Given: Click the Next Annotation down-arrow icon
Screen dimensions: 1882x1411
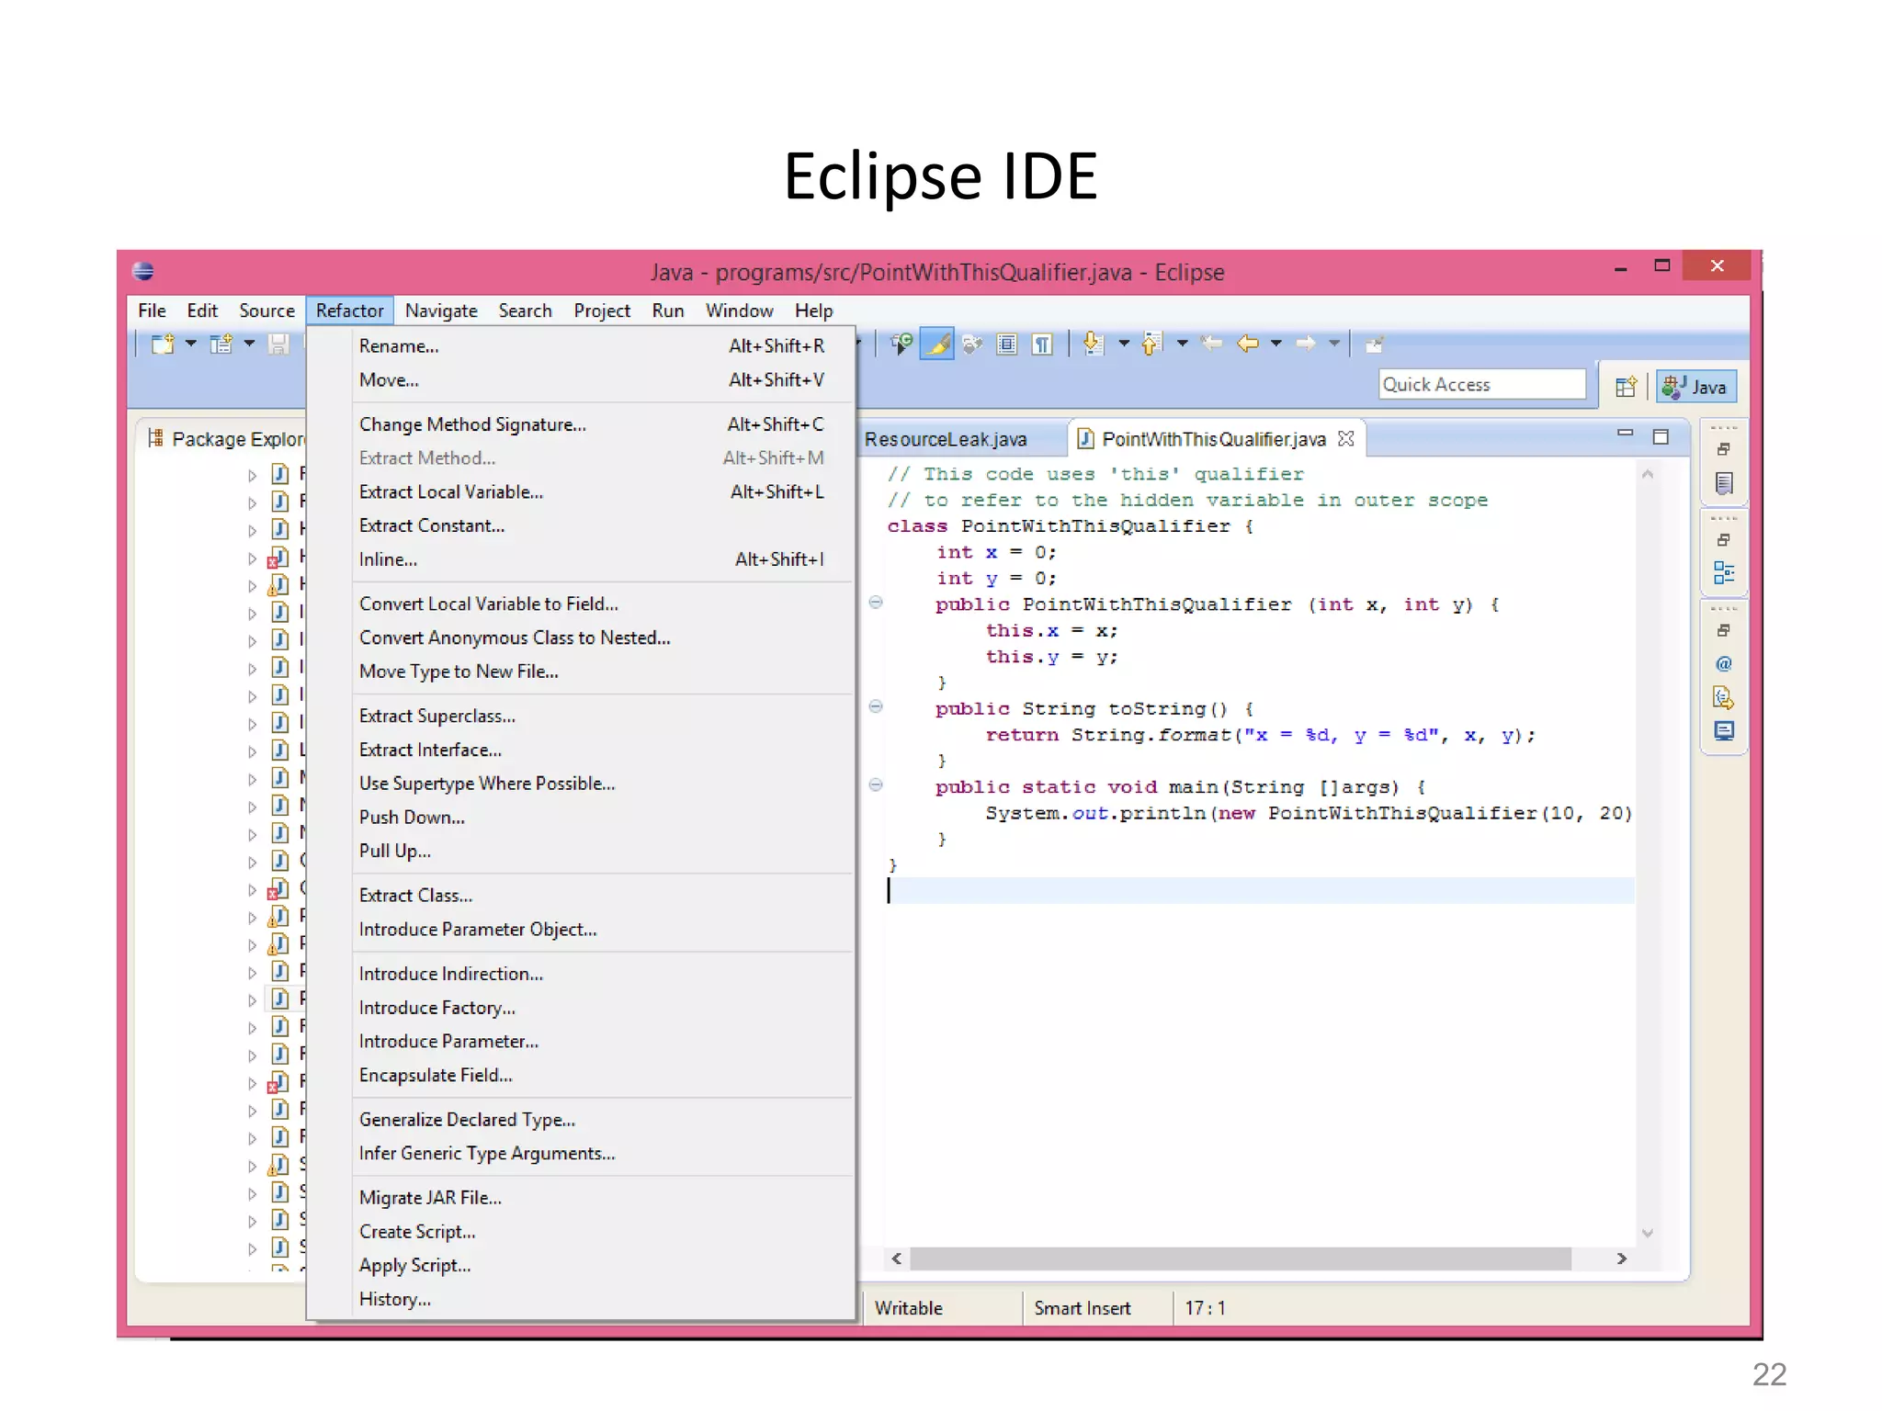Looking at the screenshot, I should click(x=1092, y=344).
